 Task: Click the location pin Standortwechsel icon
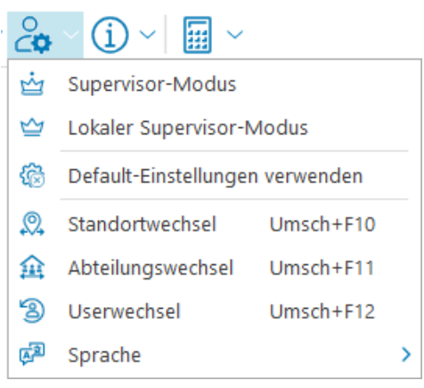click(32, 223)
